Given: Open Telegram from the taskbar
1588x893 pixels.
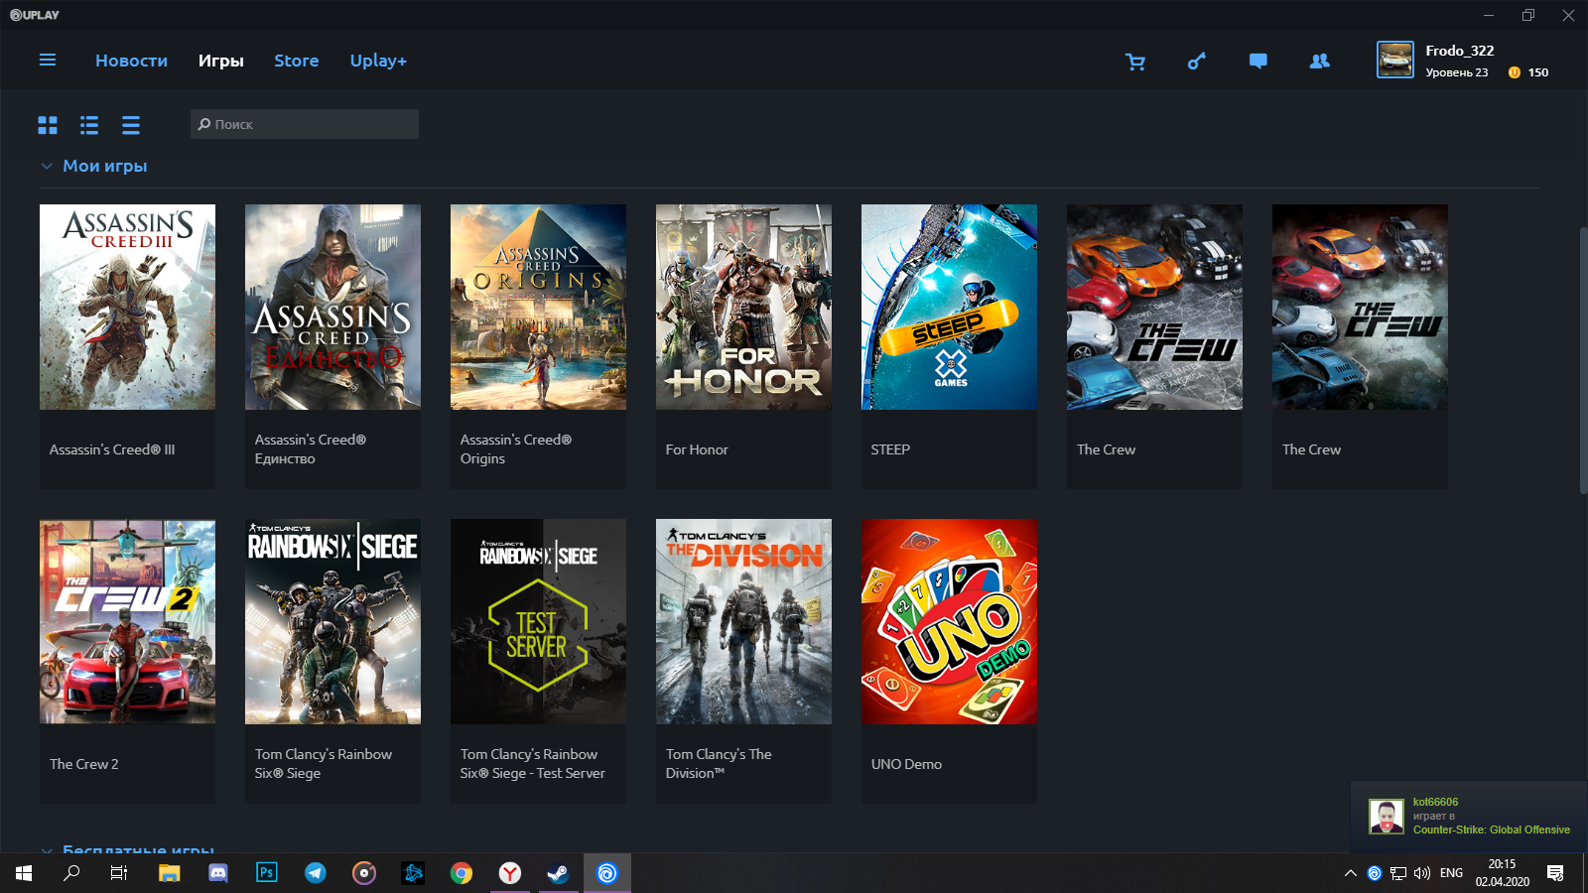Looking at the screenshot, I should pos(316,873).
